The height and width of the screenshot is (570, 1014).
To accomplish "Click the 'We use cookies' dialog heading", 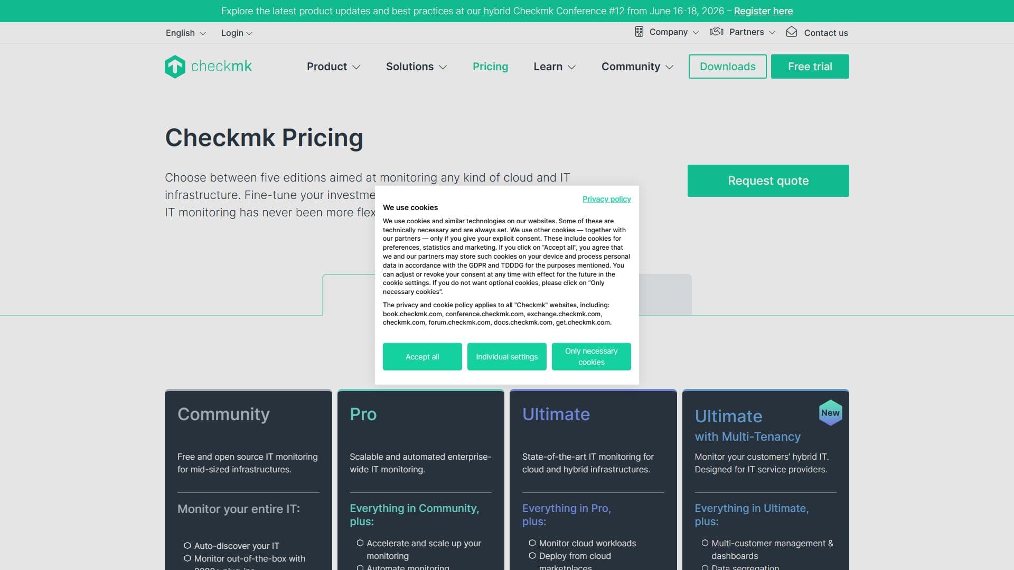I will [x=410, y=207].
